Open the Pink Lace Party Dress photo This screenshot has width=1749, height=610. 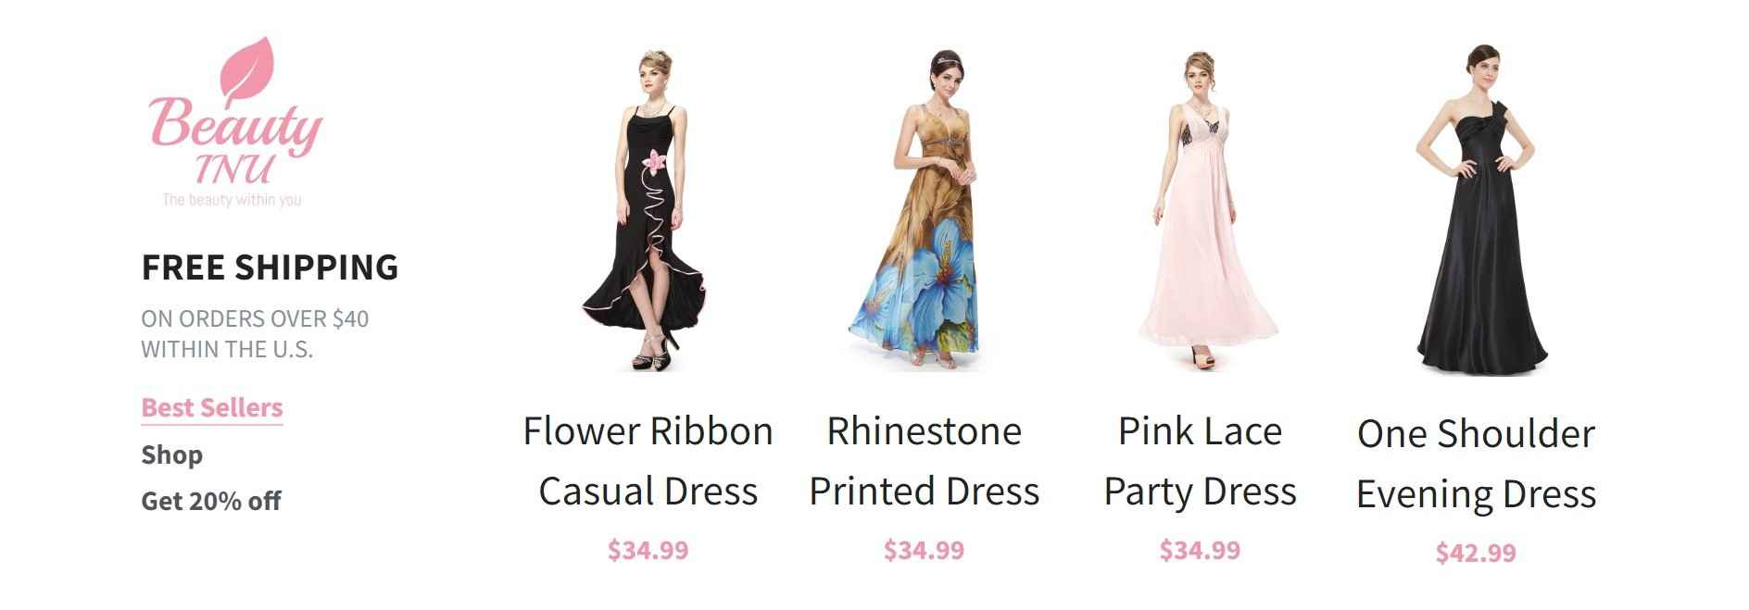pyautogui.click(x=1200, y=210)
